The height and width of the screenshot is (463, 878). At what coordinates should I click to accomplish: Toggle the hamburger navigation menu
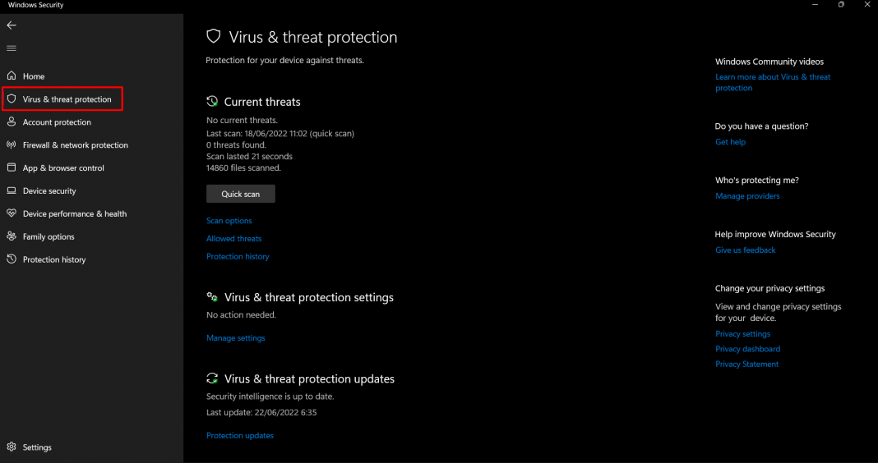click(x=12, y=48)
